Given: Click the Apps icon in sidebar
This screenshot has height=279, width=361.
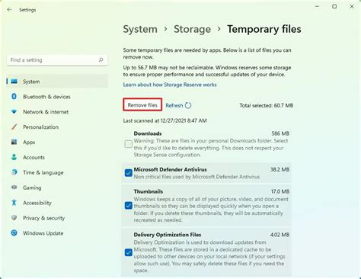Looking at the screenshot, I should [x=14, y=142].
